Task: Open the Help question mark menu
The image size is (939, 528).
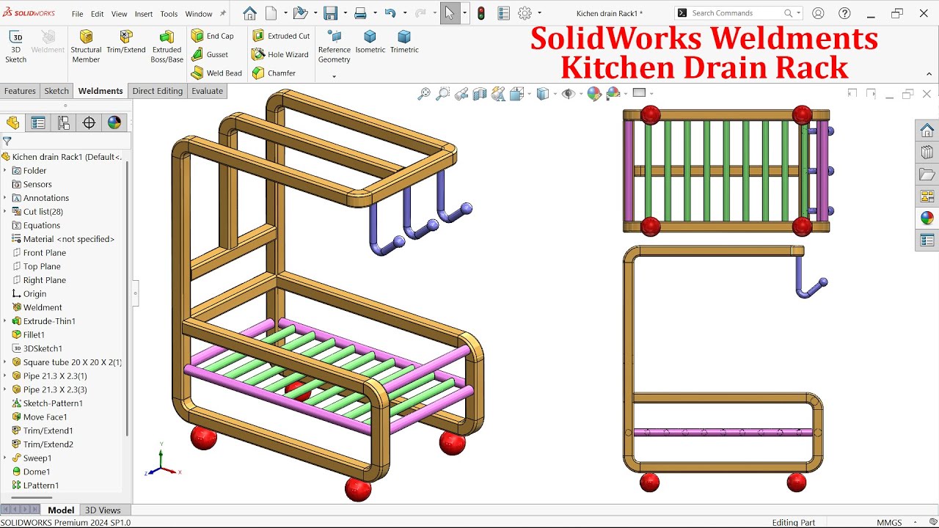Action: pyautogui.click(x=845, y=13)
